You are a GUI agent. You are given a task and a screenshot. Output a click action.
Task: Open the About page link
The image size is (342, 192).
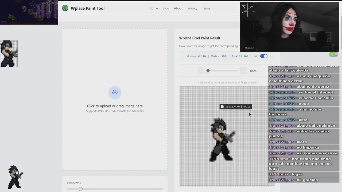[x=178, y=8]
